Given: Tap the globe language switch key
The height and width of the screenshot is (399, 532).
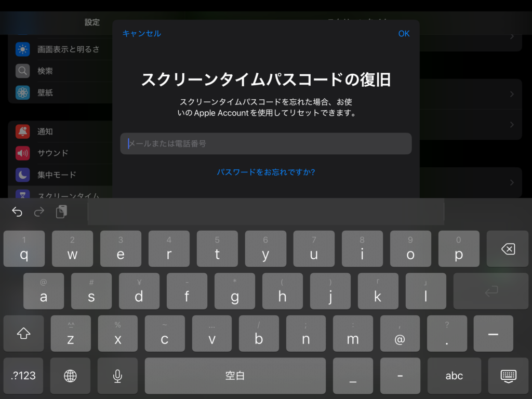Looking at the screenshot, I should 70,376.
